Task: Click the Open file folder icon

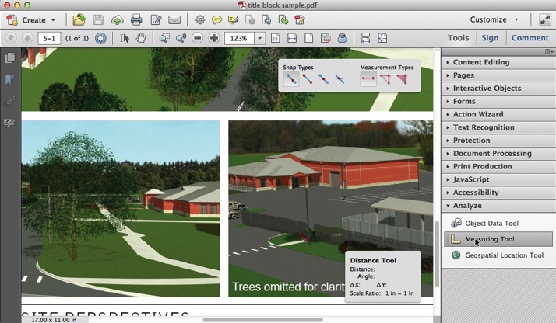Action: [x=79, y=19]
